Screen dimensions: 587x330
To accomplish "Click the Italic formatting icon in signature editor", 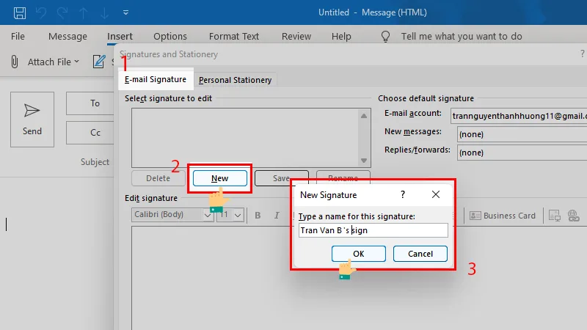I will coord(277,216).
